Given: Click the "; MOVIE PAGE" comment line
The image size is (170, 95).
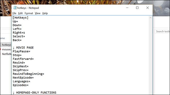Looking at the screenshot, I should coord(23,48).
